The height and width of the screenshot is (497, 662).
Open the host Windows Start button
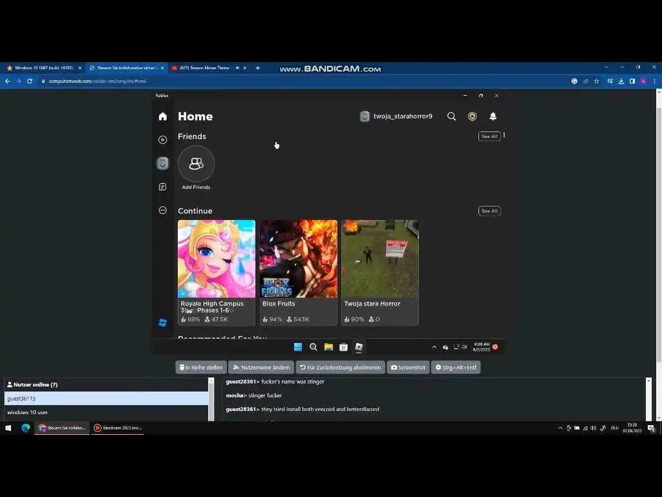coord(8,428)
